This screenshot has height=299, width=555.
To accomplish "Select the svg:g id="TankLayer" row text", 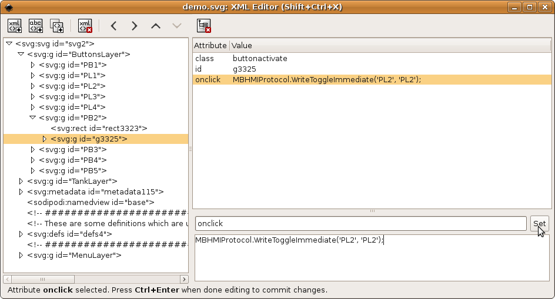I will [x=72, y=181].
